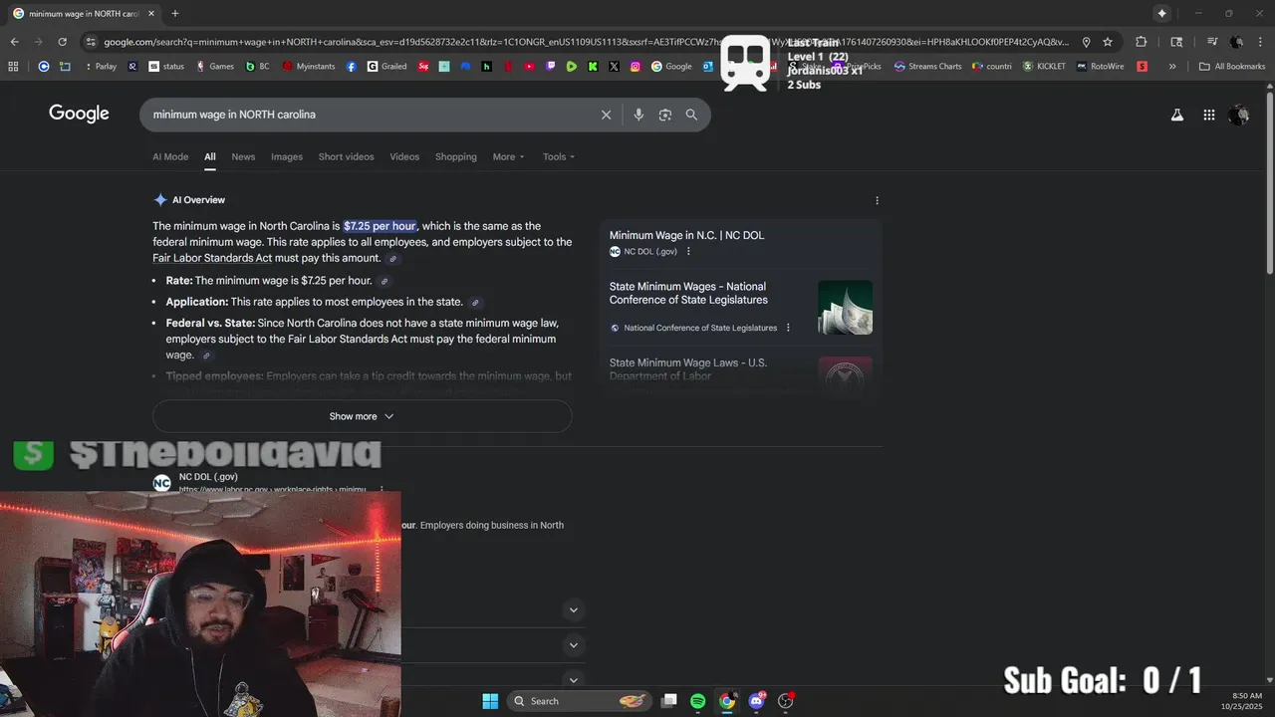Reload the page
This screenshot has height=717, width=1275.
coord(62,42)
